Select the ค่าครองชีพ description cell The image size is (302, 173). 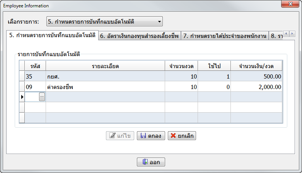click(x=105, y=87)
